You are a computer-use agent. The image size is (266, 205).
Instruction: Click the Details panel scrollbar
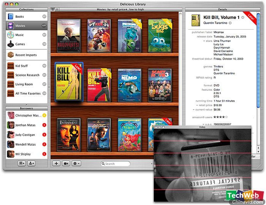(258, 60)
